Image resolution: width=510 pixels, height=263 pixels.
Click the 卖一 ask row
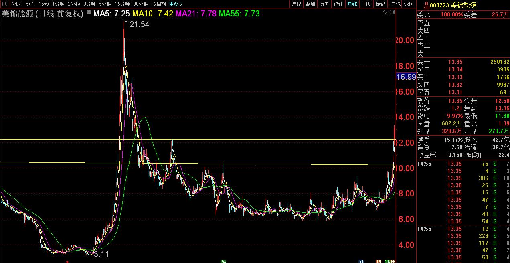click(x=463, y=53)
